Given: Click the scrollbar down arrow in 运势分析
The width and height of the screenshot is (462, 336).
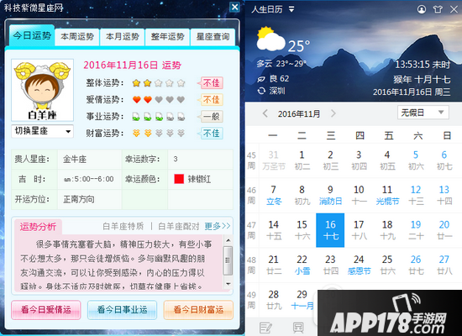Looking at the screenshot, I should pyautogui.click(x=228, y=284).
